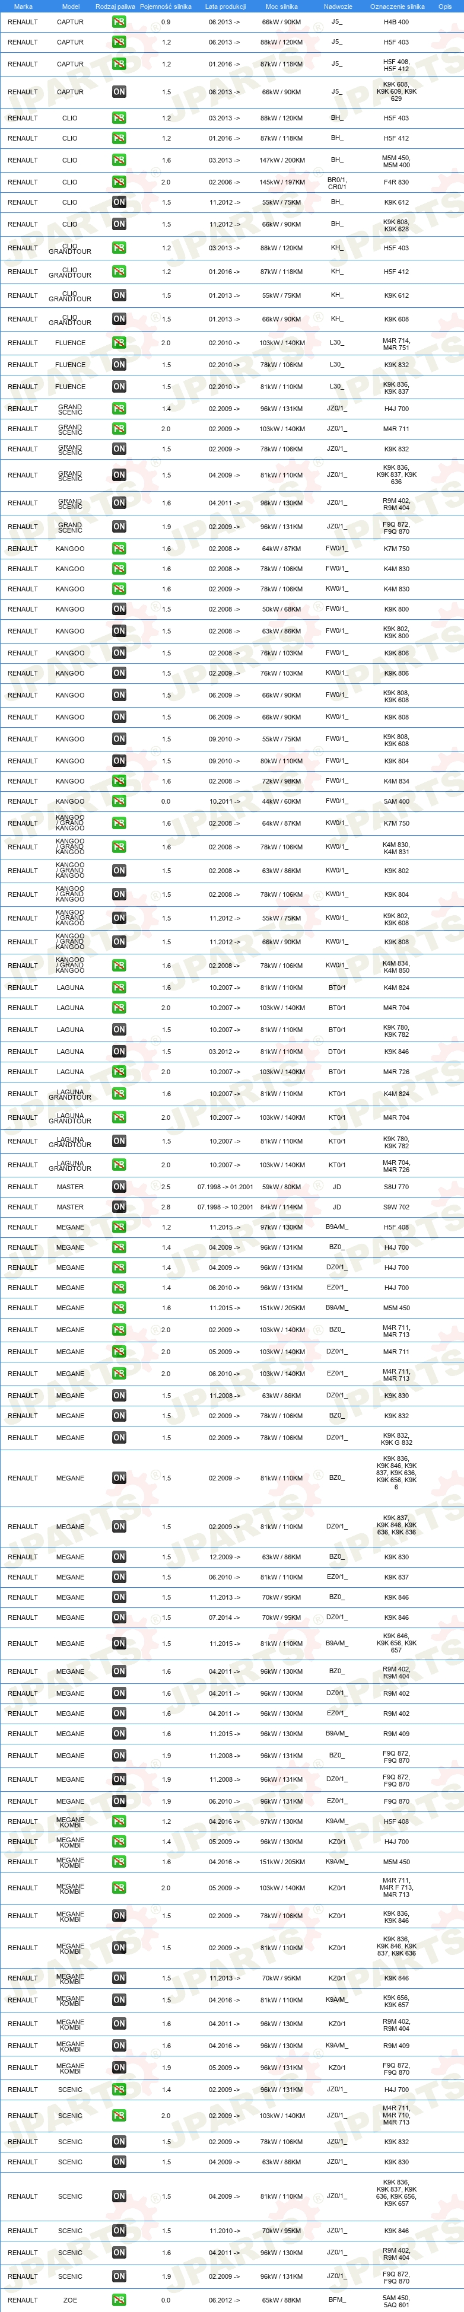Viewport: 464px width, 2312px height.
Task: Click the diesel icon for Scenic 11.2010 70kW
Action: pyautogui.click(x=119, y=2230)
